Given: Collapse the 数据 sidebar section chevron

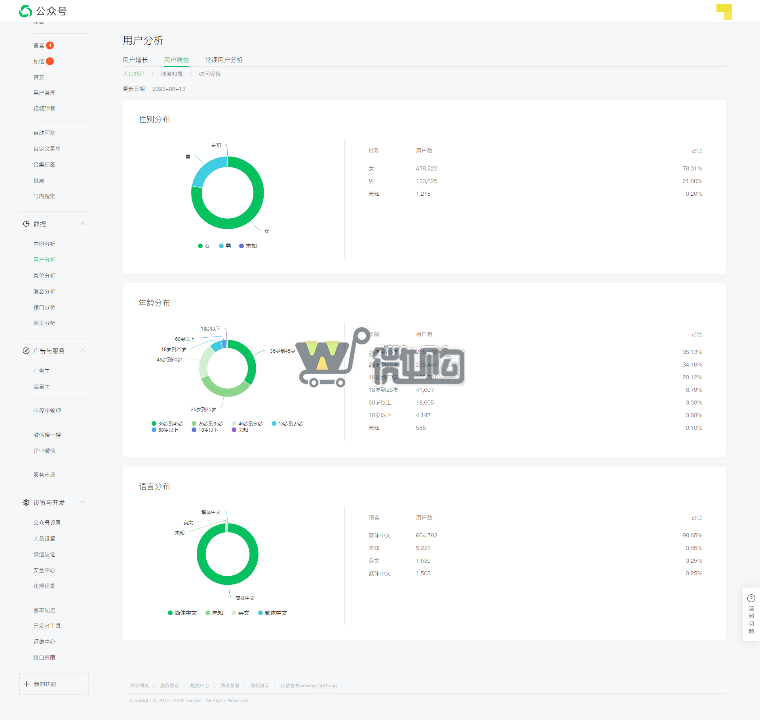Looking at the screenshot, I should point(82,223).
